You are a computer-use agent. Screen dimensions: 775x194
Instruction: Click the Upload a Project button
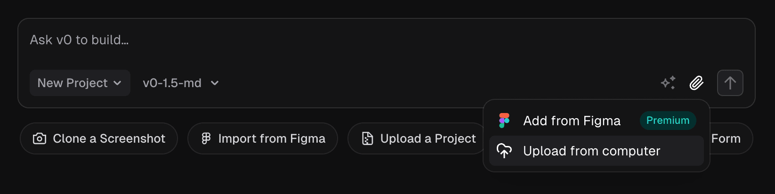(418, 138)
